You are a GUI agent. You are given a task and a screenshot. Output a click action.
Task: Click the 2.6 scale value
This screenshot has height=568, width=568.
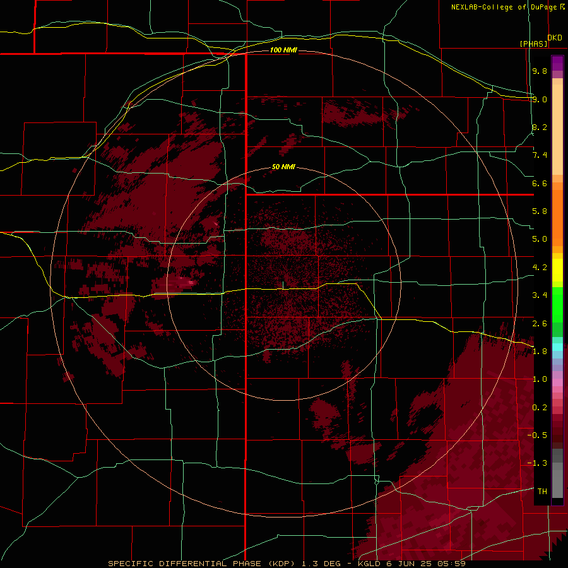(540, 324)
